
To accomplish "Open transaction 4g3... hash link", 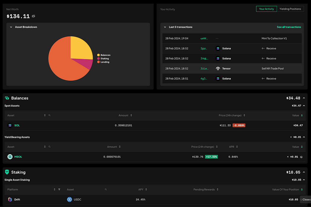I will [x=204, y=79].
